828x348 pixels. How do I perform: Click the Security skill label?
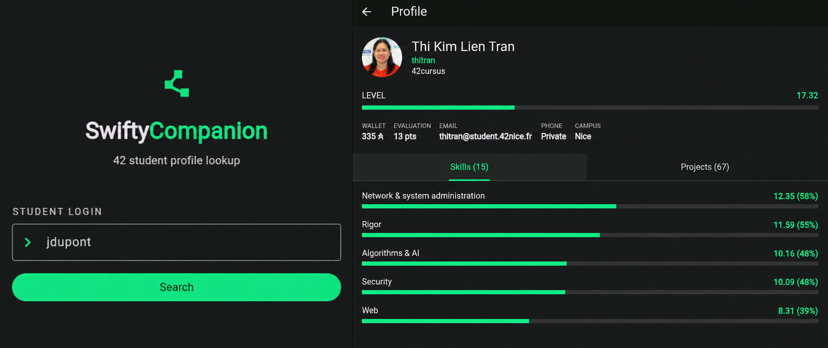[377, 282]
